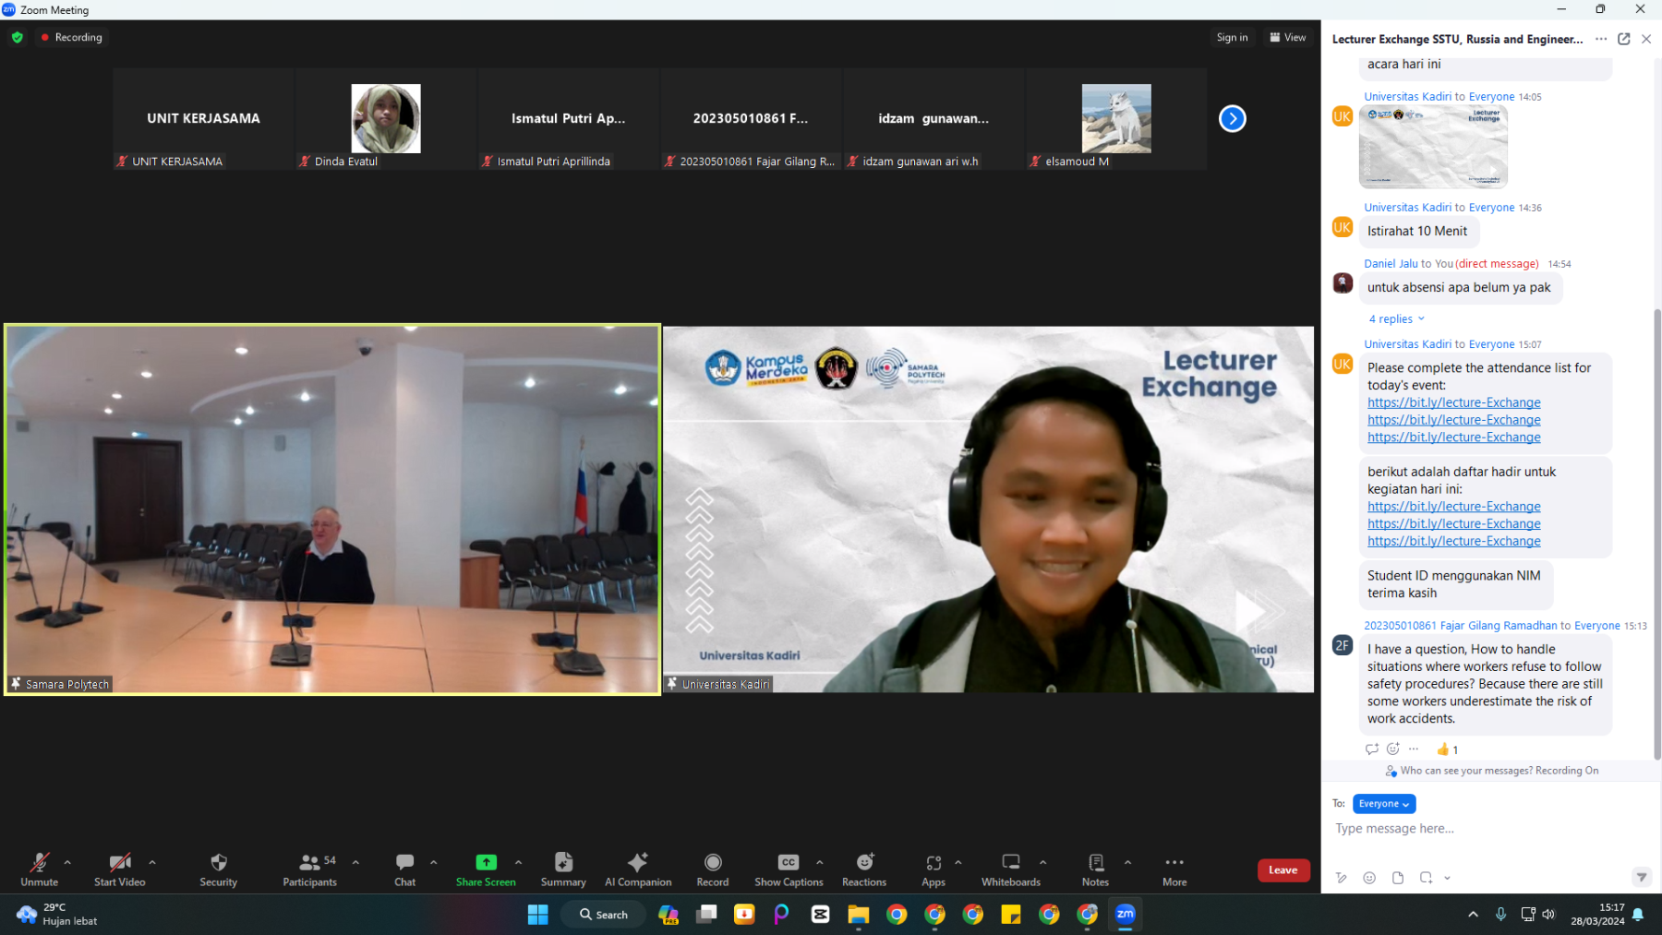
Task: Open the Reactions menu
Action: pyautogui.click(x=864, y=869)
